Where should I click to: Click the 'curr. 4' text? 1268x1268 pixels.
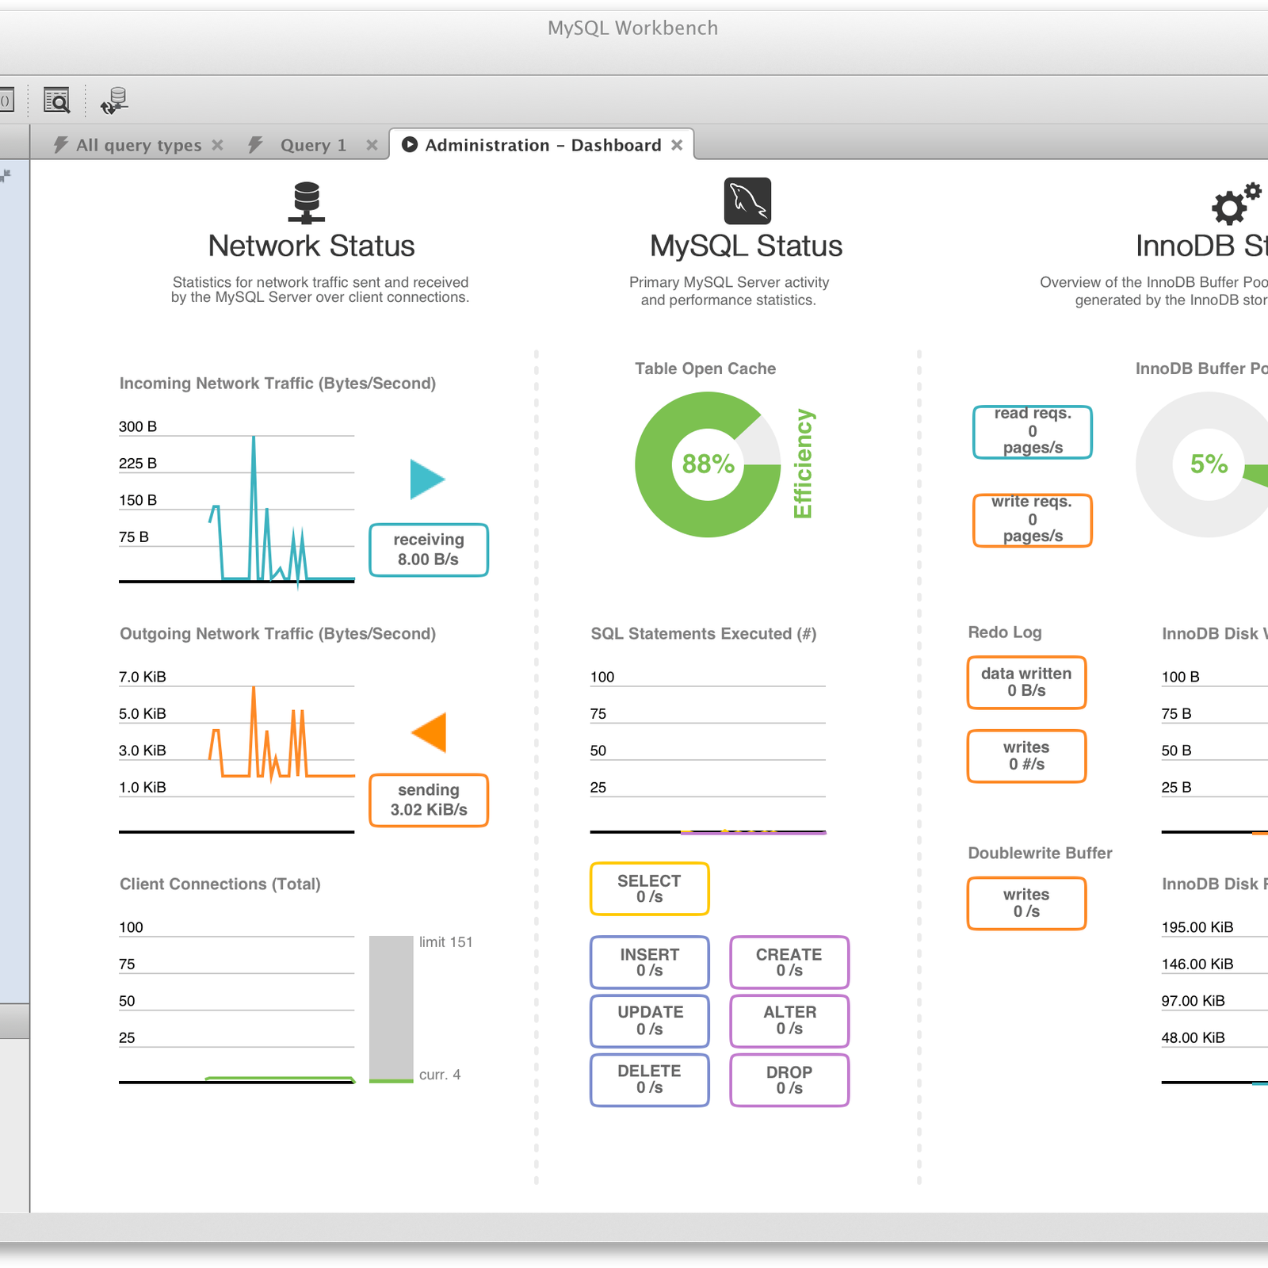pyautogui.click(x=440, y=1075)
